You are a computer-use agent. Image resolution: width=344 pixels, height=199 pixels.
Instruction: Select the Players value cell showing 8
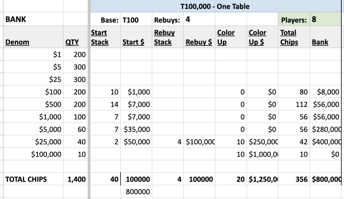[325, 19]
